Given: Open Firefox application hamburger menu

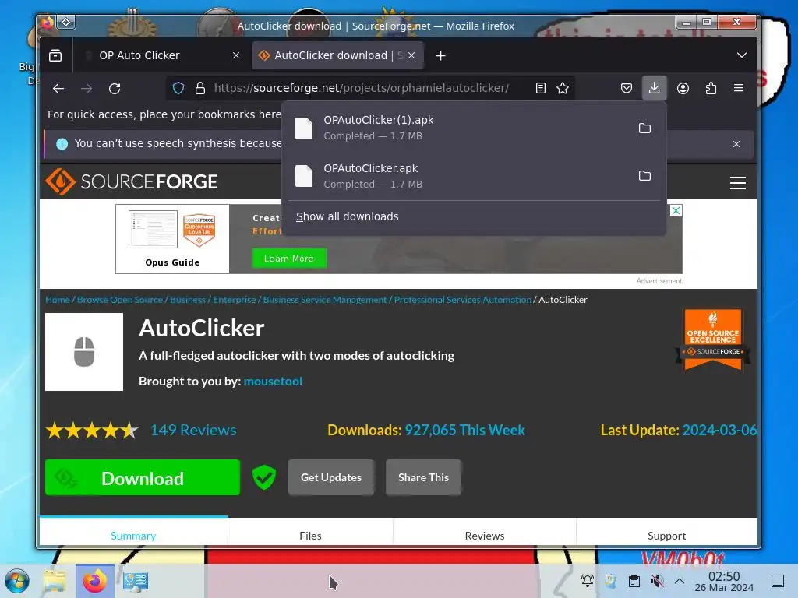Looking at the screenshot, I should 739,89.
